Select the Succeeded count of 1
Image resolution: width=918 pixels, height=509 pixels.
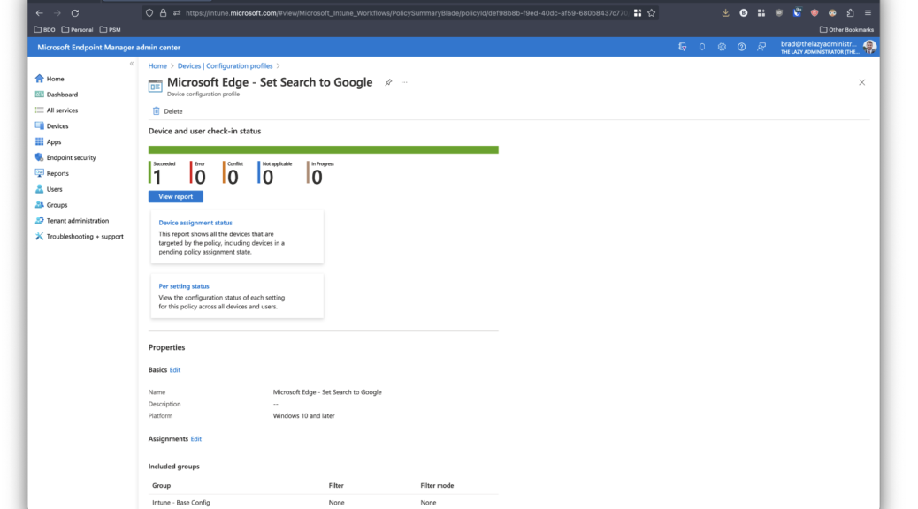[x=157, y=178]
